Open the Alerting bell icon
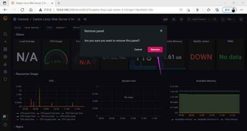Viewport: 247px width, 131px height. pos(5,64)
